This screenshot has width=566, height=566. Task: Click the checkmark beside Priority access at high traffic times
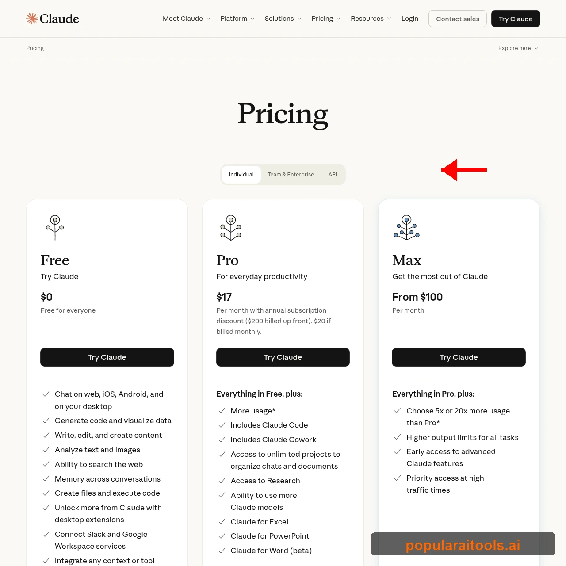398,478
